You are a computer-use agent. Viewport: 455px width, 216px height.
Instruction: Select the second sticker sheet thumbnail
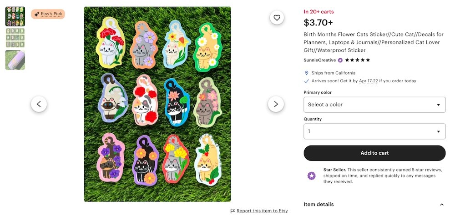pyautogui.click(x=15, y=38)
